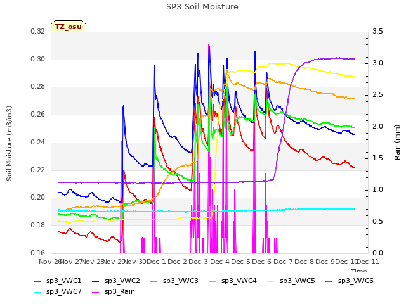Screen dimensions: 406x304
Task: Click the Dec 3 date label
Action: click(199, 262)
